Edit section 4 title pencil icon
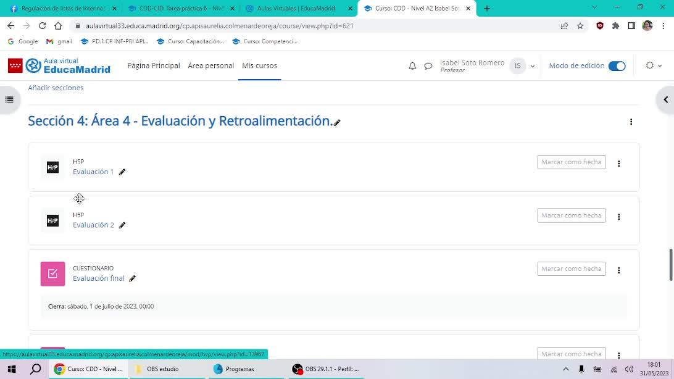Screen dimensions: 674x379 pos(338,122)
